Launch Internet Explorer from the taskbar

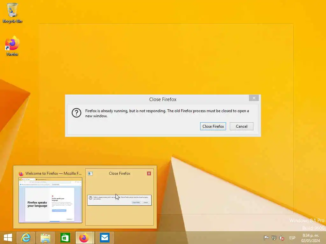(x=26, y=238)
